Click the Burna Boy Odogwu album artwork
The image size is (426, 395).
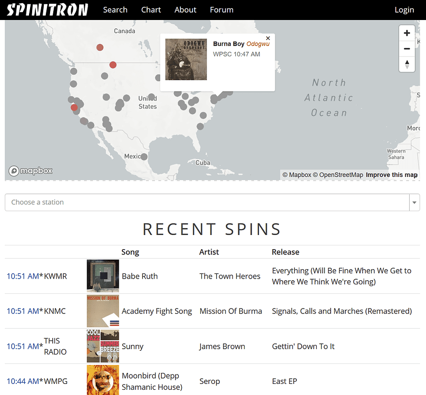(186, 60)
